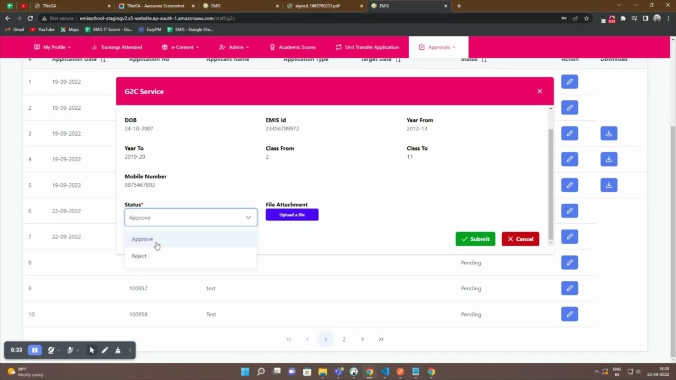676x380 pixels.
Task: Click the edit pencil for row 5
Action: pyautogui.click(x=569, y=185)
